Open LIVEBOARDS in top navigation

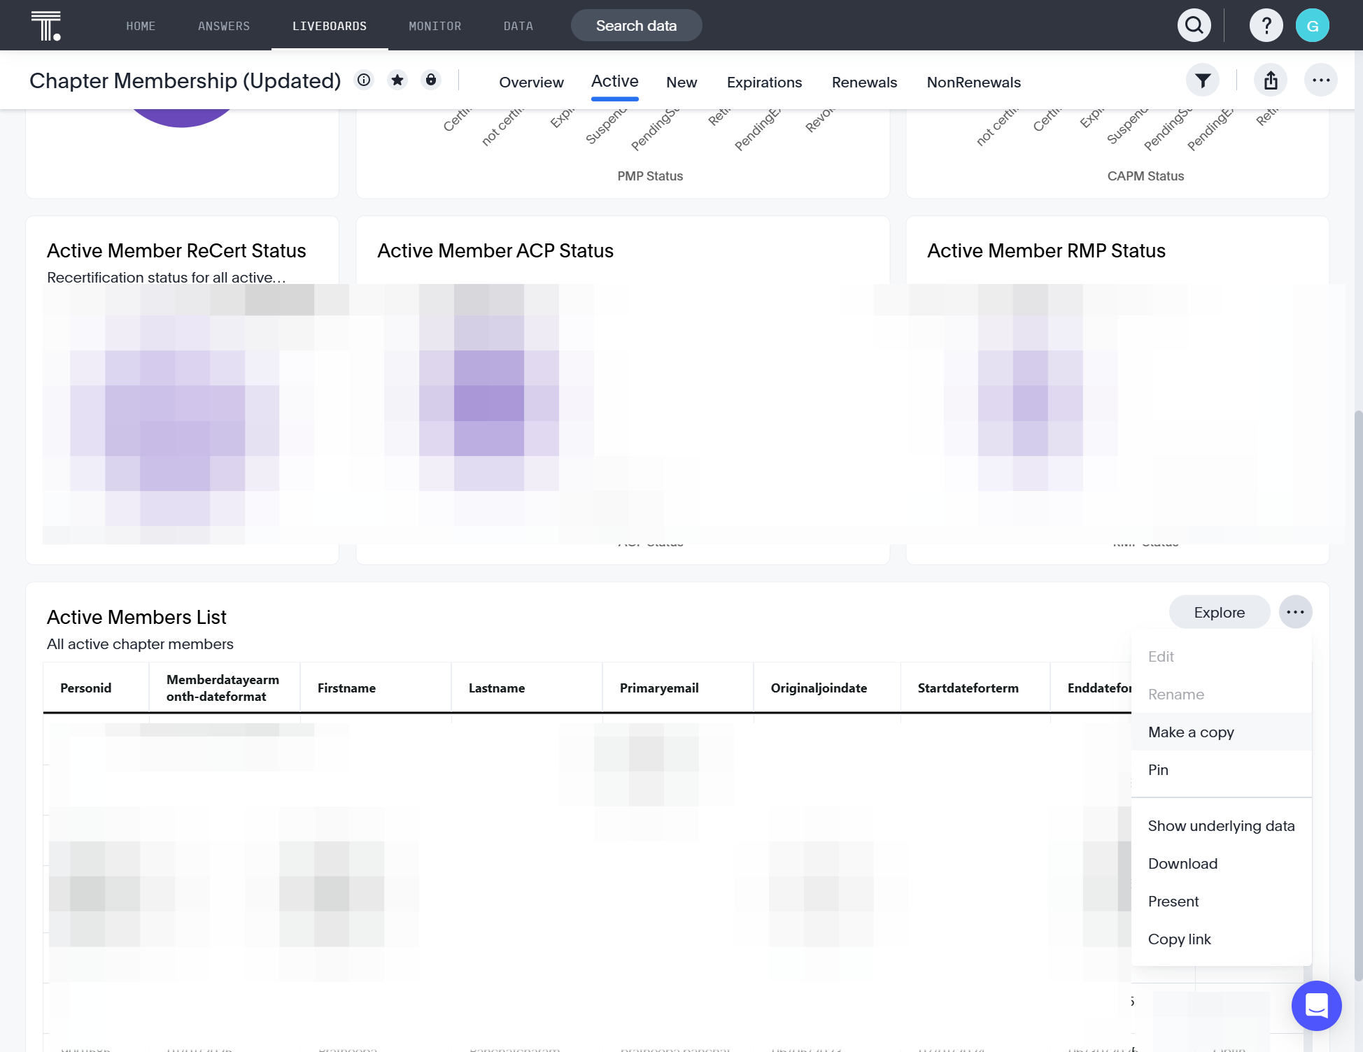(x=330, y=26)
